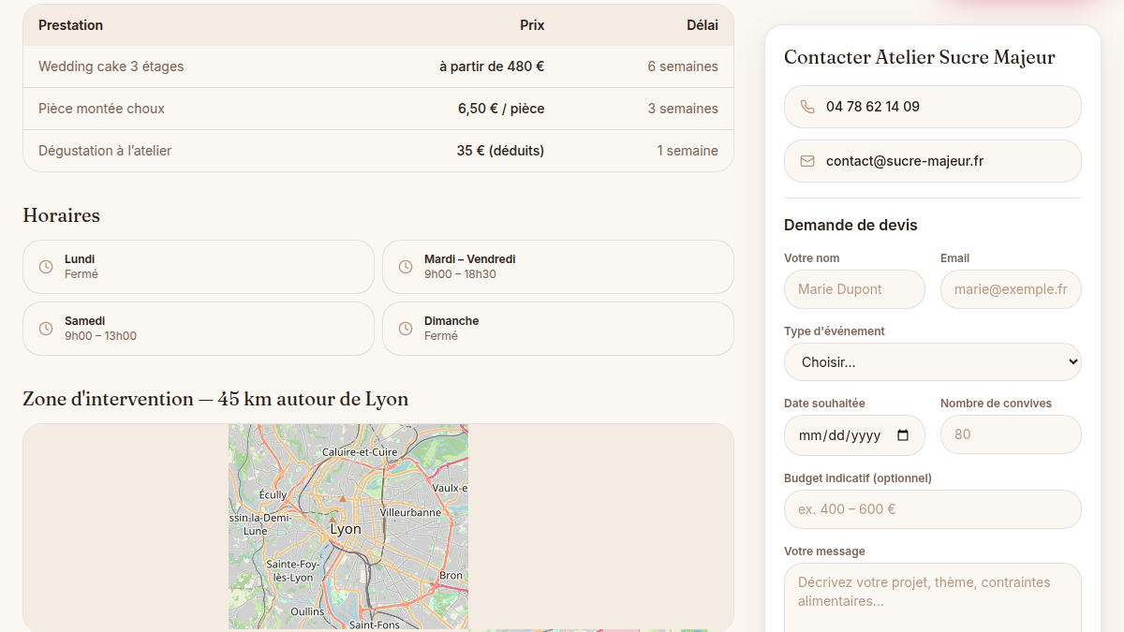Click the Dégustation à l'atelier row label
The image size is (1124, 632).
[x=105, y=151]
